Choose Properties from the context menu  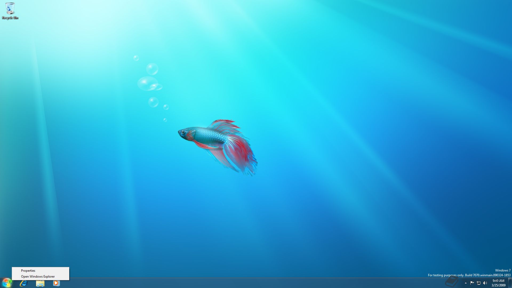point(41,271)
